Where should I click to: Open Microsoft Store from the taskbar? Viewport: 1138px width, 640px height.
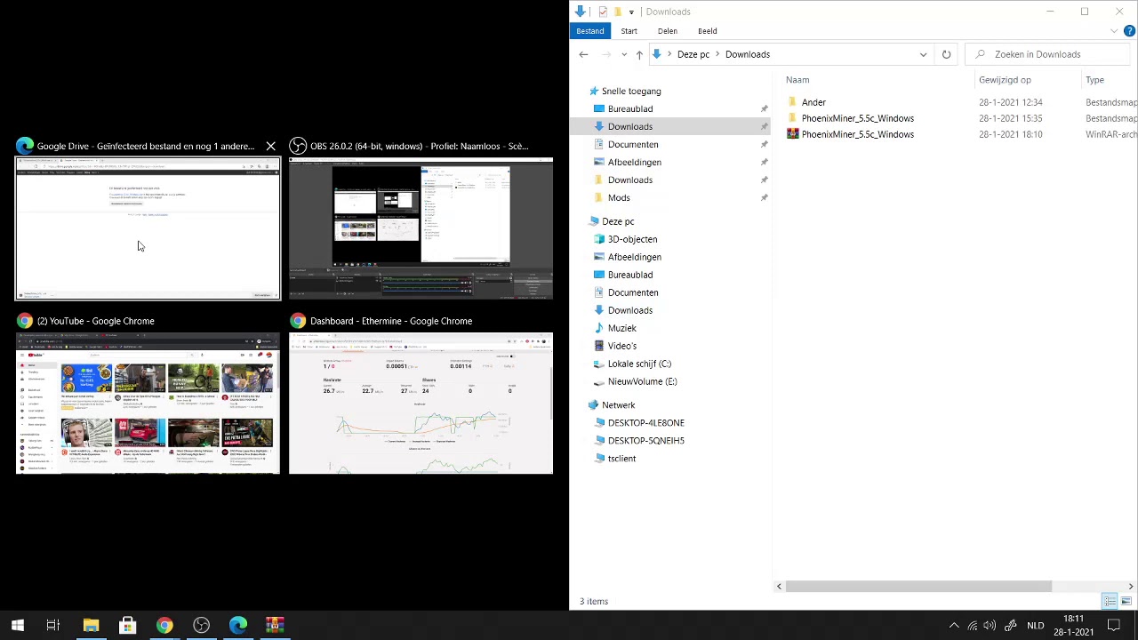[x=127, y=626]
